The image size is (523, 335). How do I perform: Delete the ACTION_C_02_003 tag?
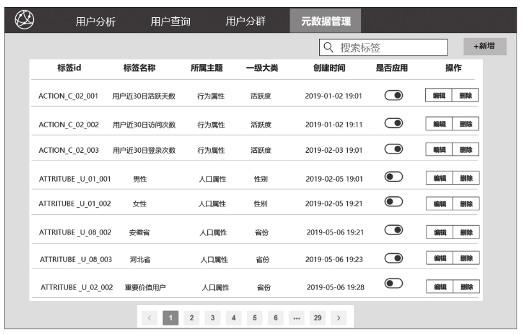coord(465,150)
